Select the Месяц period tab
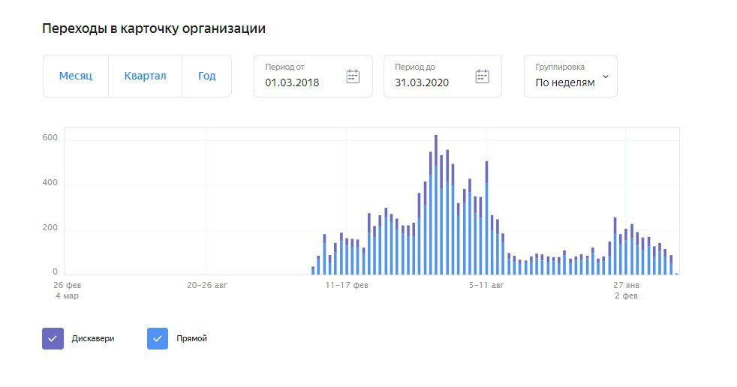The image size is (737, 387). click(x=76, y=76)
